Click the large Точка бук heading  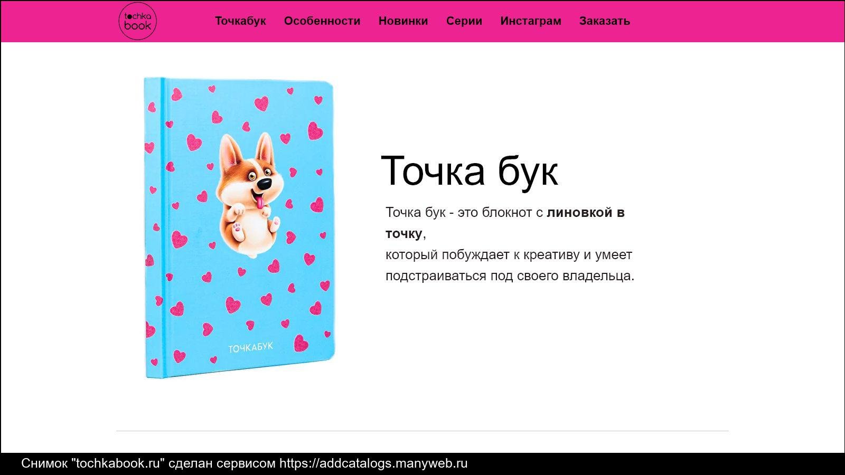coord(469,171)
